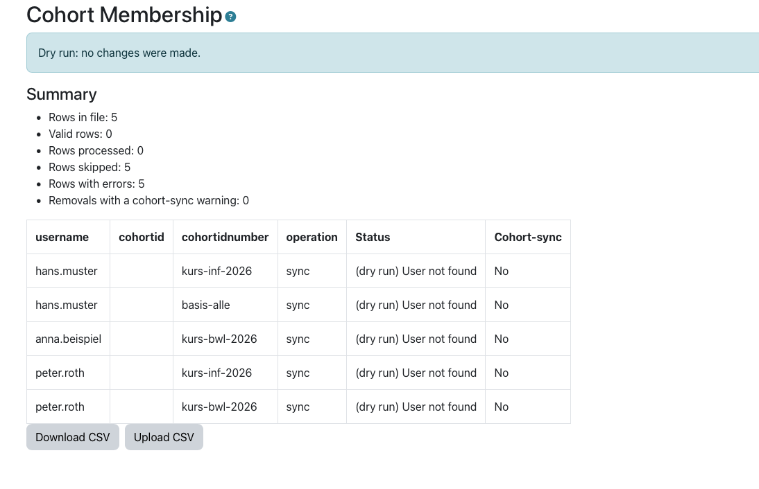Click the Rows in file: 5 item
This screenshot has width=759, height=489.
tap(83, 118)
